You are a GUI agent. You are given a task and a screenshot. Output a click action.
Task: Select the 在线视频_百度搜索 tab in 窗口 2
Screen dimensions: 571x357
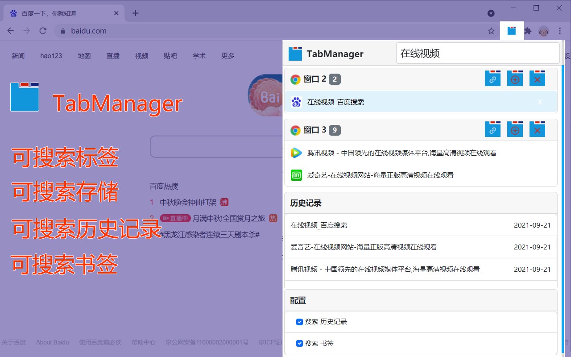tap(421, 102)
